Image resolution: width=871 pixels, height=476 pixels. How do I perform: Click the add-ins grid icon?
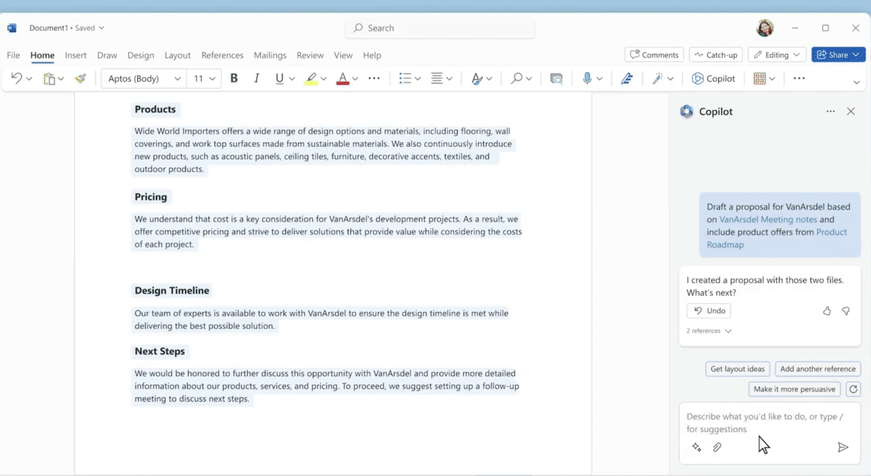pos(759,78)
